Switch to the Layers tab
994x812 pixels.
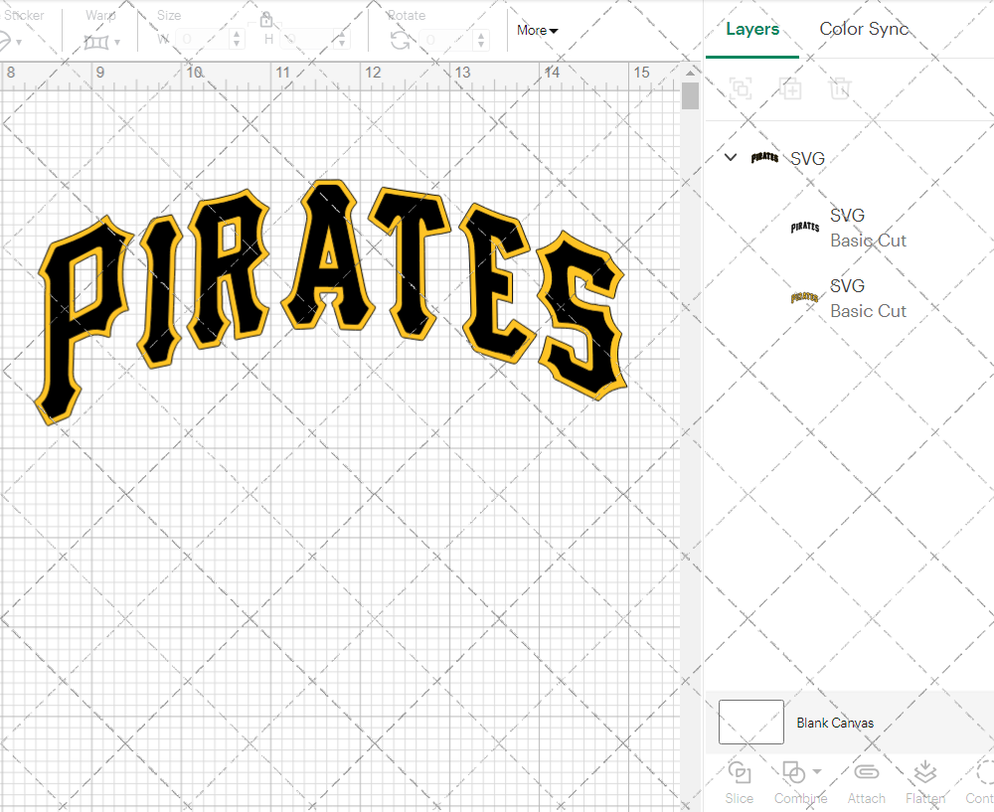[x=751, y=29]
